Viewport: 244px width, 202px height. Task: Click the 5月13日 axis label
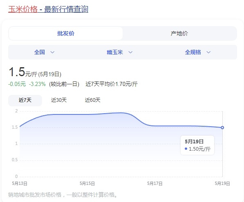20,184
